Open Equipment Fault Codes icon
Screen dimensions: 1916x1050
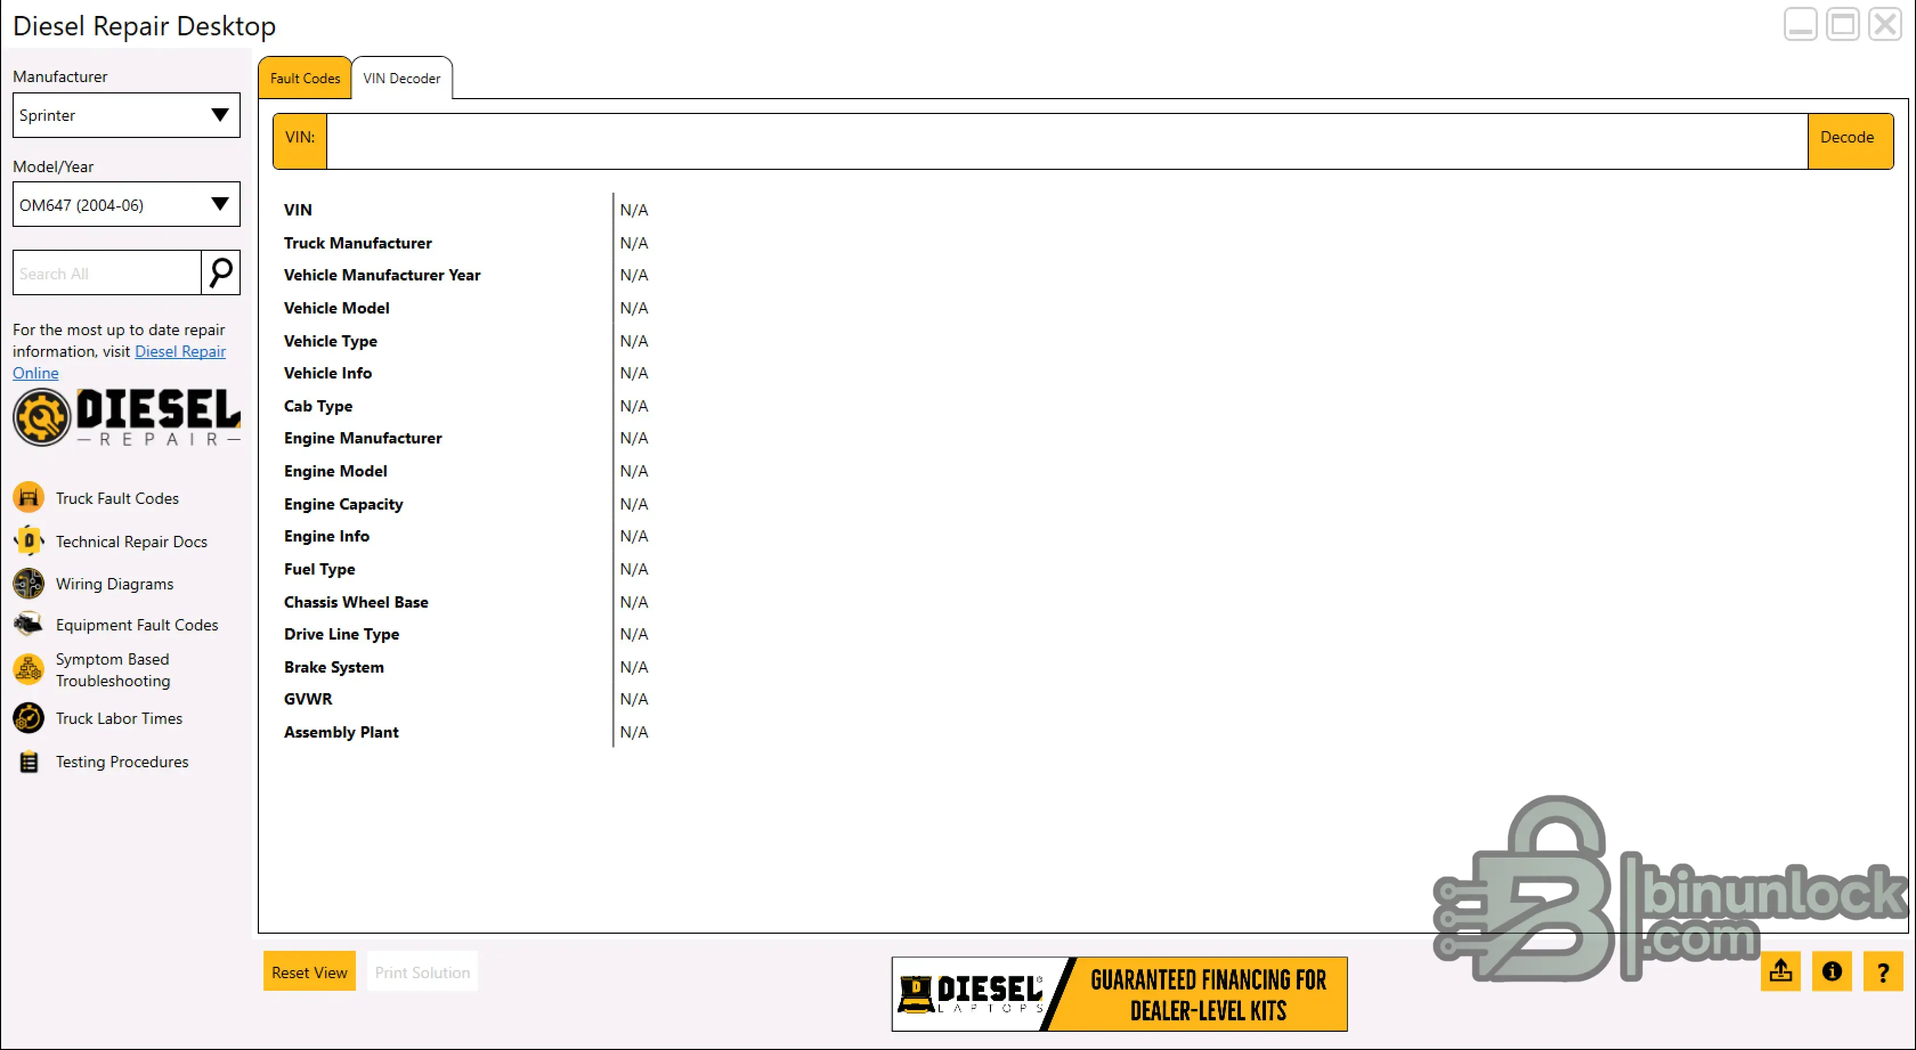[29, 625]
